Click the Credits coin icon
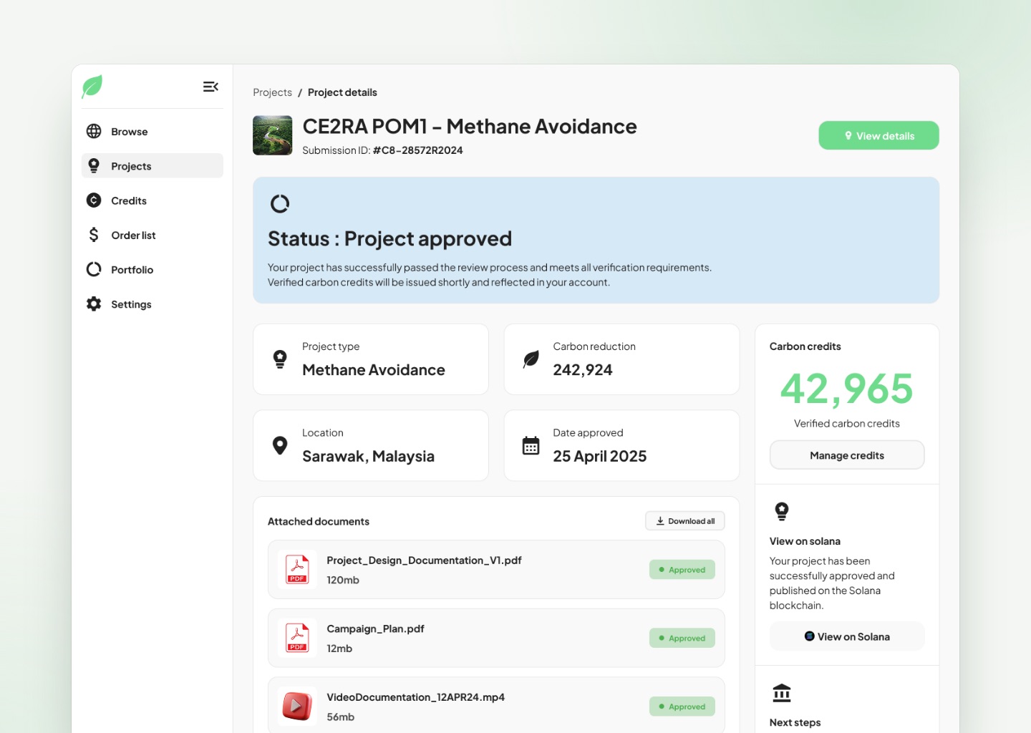 (x=94, y=200)
